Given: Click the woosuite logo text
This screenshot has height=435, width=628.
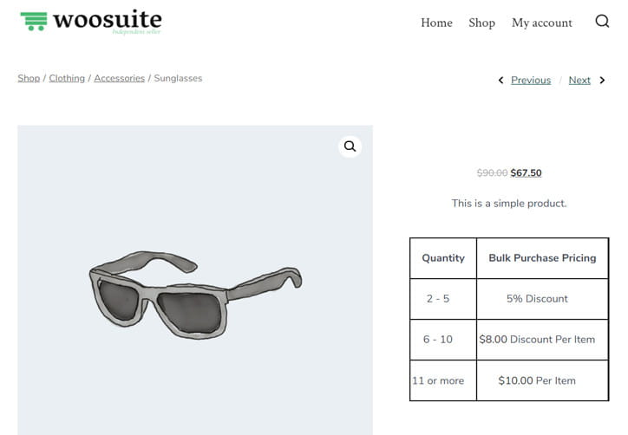Looking at the screenshot, I should (108, 20).
